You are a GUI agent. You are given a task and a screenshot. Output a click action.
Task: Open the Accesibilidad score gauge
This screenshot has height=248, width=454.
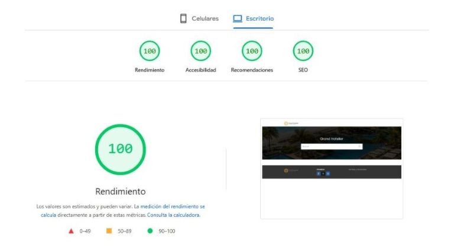click(200, 51)
